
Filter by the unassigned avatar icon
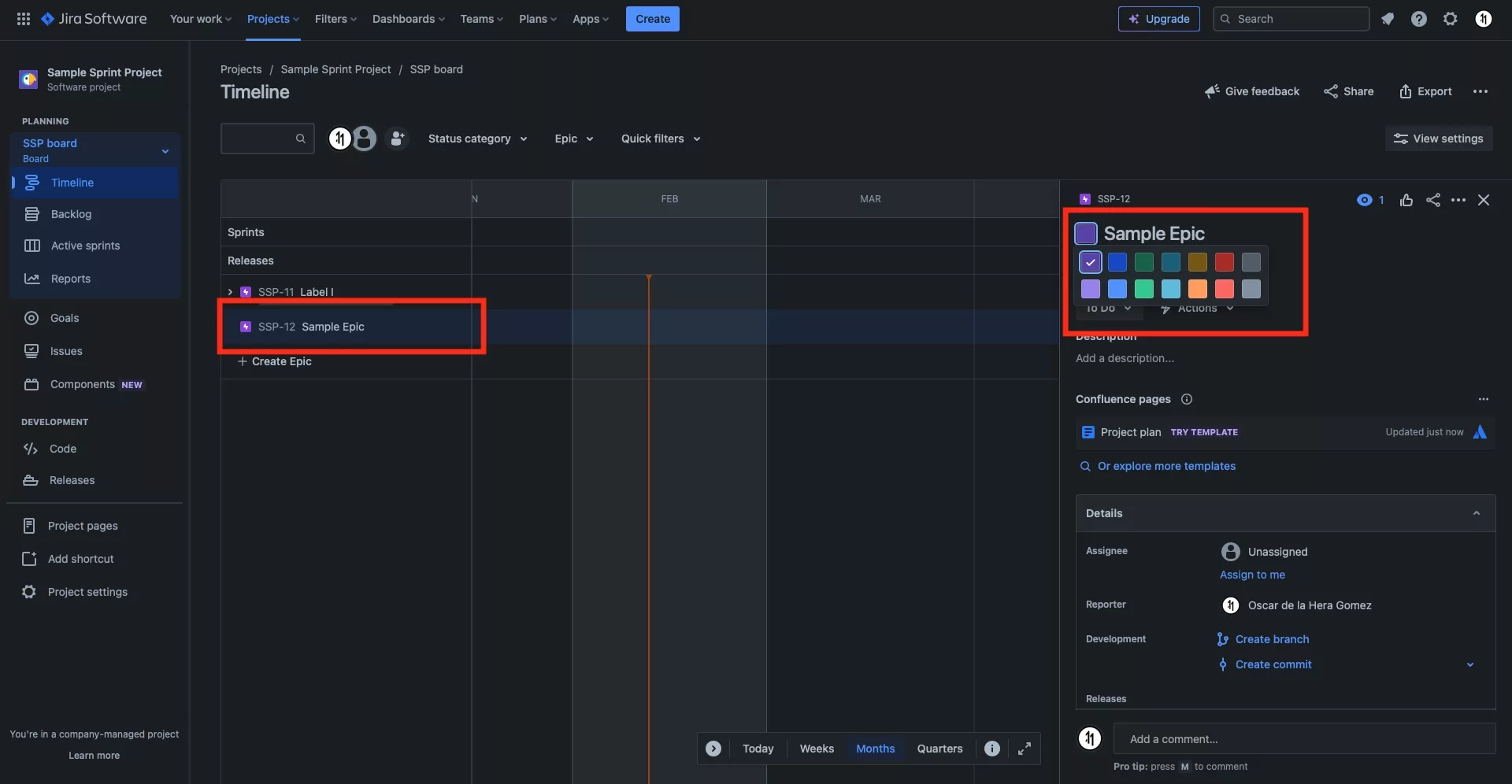click(364, 139)
